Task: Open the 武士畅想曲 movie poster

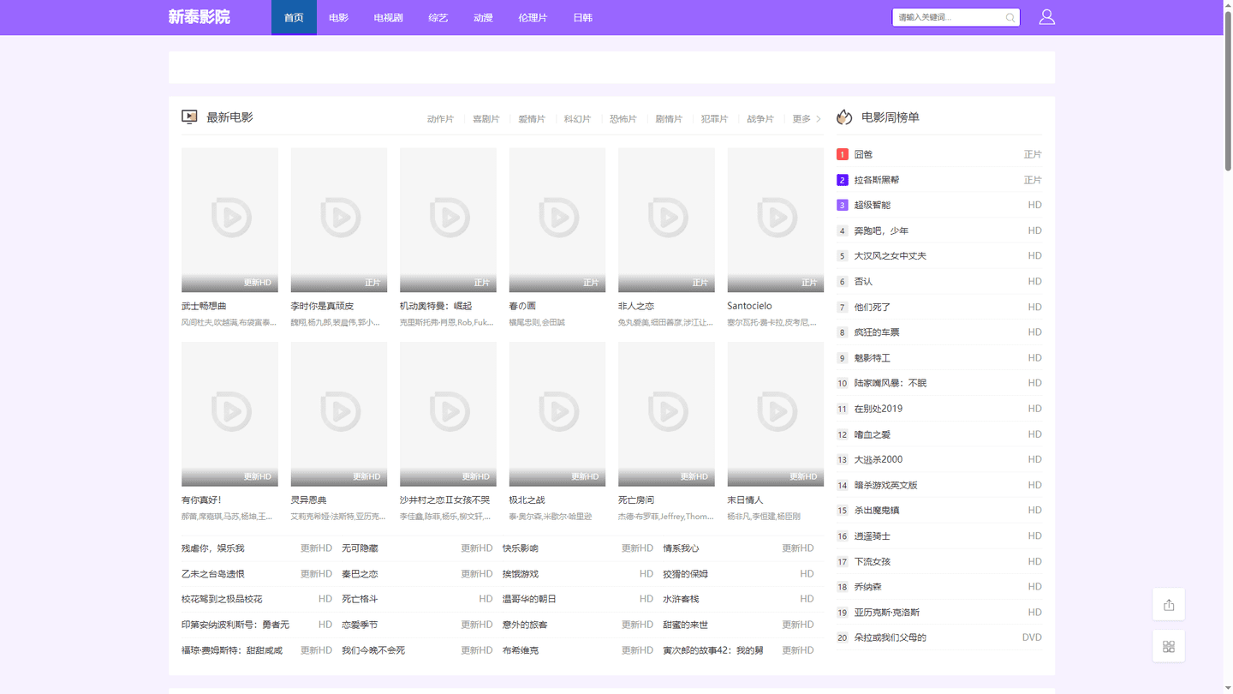Action: (229, 220)
